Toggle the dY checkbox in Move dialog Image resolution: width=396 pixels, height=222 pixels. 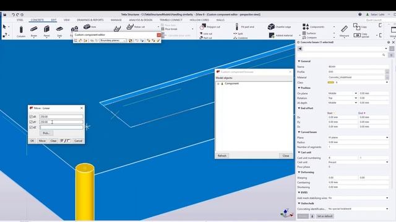point(31,122)
